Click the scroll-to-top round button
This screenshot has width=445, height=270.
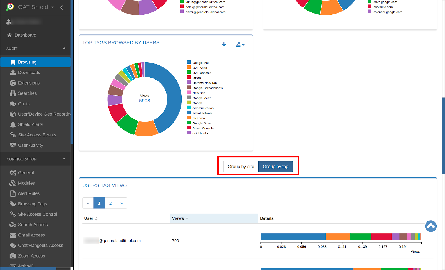(431, 226)
